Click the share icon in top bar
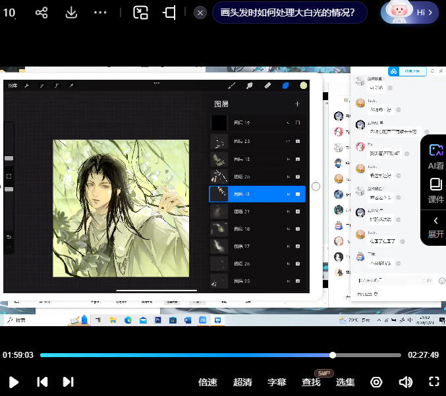 point(42,13)
